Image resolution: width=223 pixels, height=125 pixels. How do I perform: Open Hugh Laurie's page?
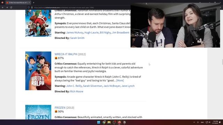(x=91, y=33)
